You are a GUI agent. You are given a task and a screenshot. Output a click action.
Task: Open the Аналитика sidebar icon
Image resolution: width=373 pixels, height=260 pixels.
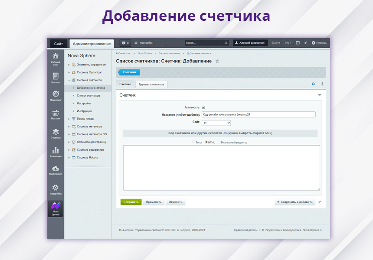[x=55, y=149]
